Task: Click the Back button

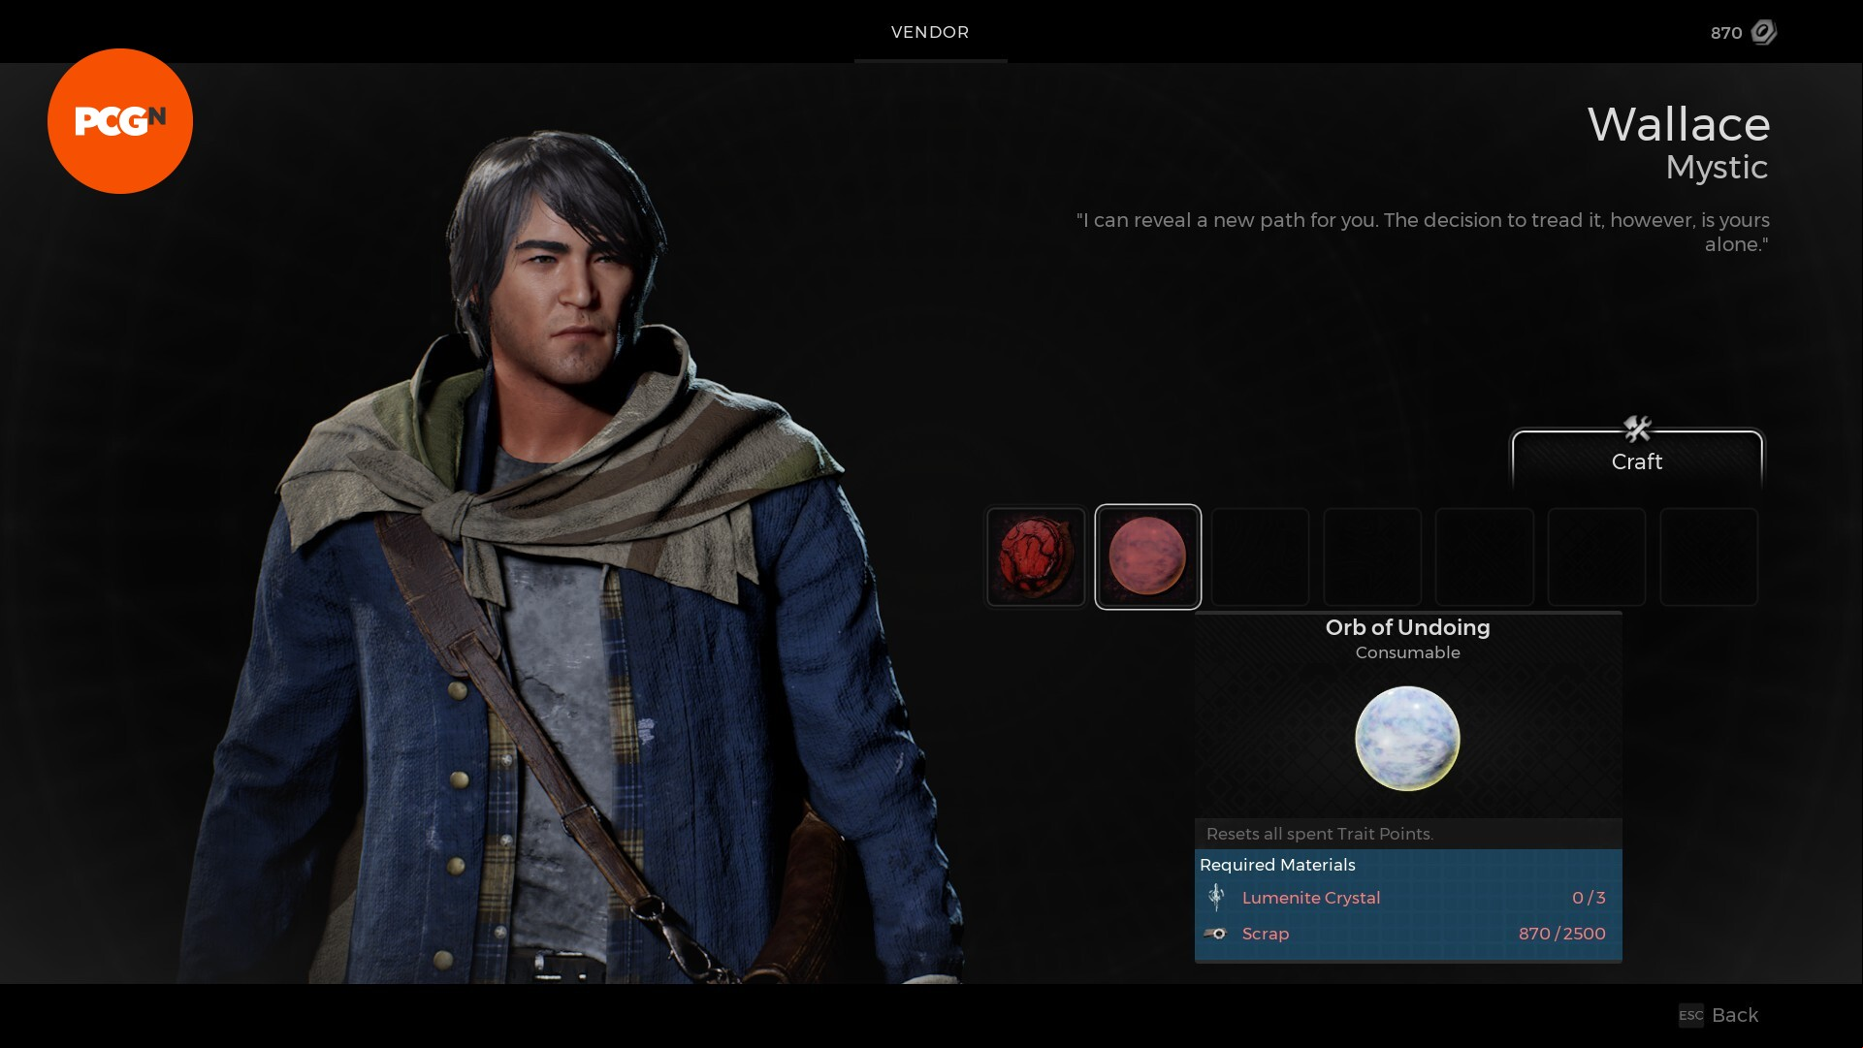Action: click(x=1735, y=1015)
